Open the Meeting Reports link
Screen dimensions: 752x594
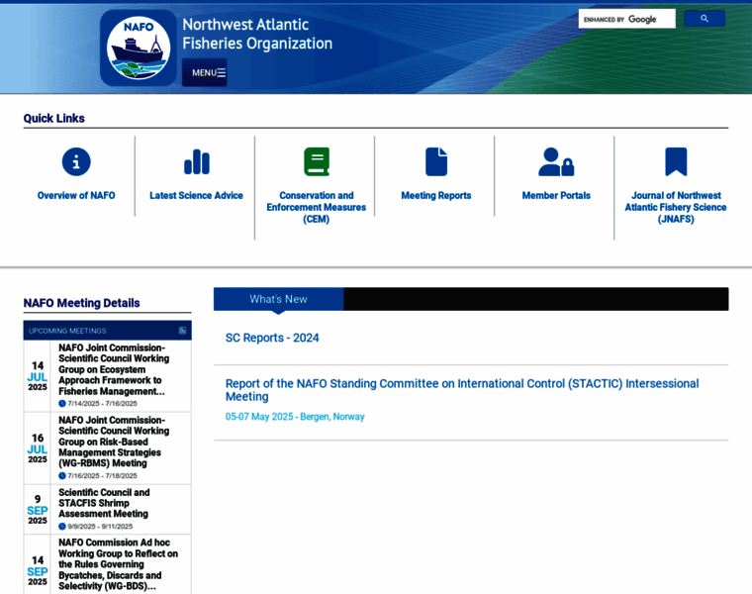pos(436,195)
